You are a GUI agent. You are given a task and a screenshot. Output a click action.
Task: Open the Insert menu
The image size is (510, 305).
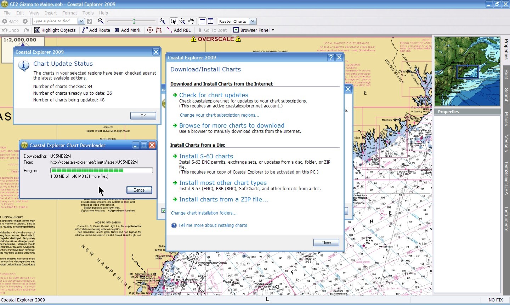(51, 13)
